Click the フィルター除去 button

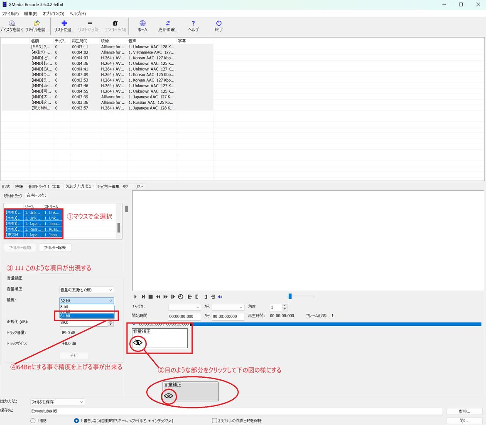(55, 247)
